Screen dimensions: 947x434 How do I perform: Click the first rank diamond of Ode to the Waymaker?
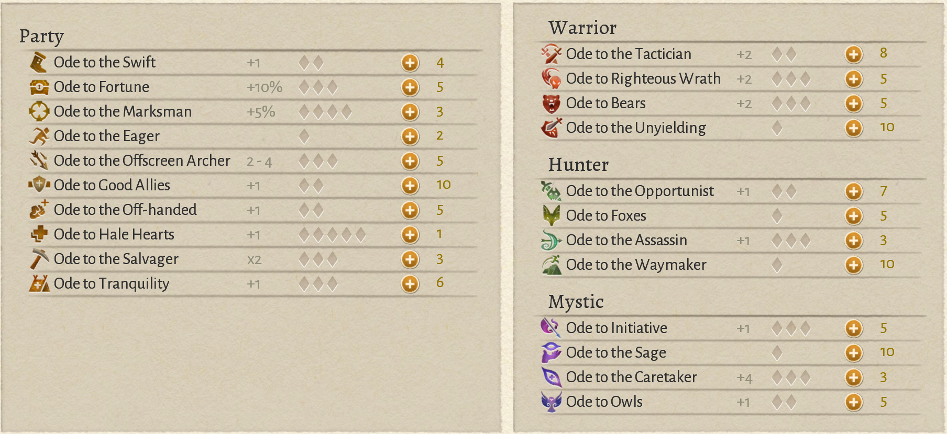coord(777,265)
